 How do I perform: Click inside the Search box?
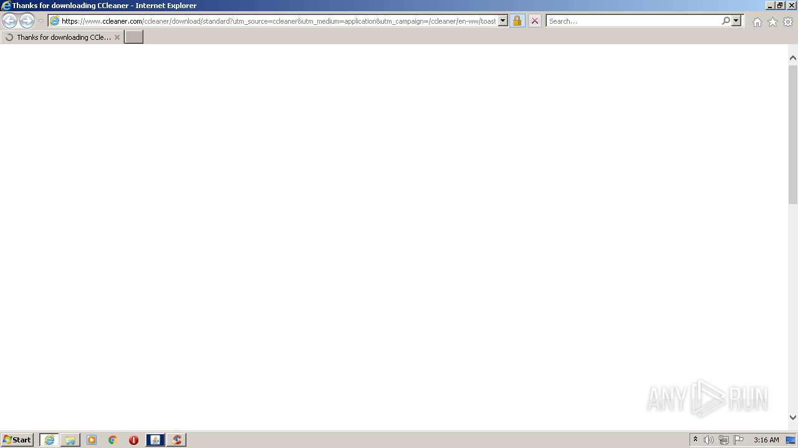point(633,21)
